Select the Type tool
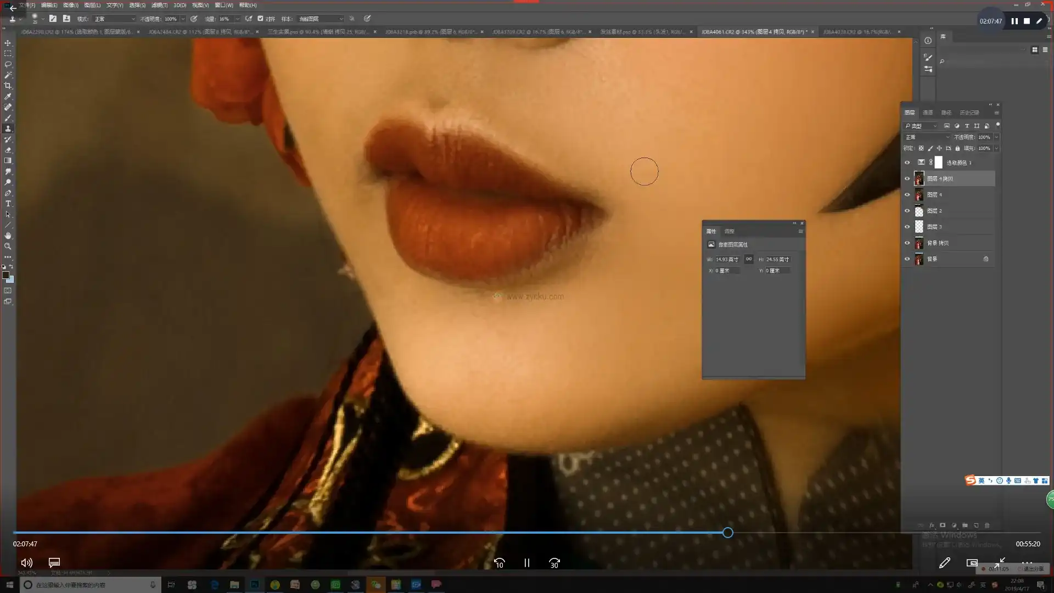Viewport: 1054px width, 593px height. [8, 204]
